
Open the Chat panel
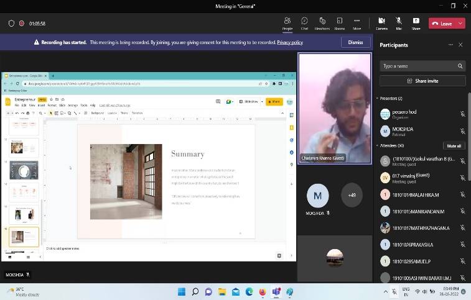click(x=304, y=23)
